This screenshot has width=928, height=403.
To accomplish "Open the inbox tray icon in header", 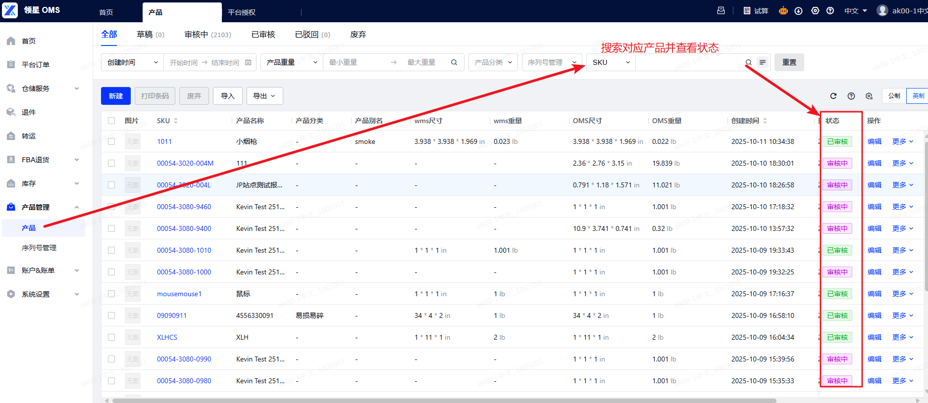I will pos(721,10).
